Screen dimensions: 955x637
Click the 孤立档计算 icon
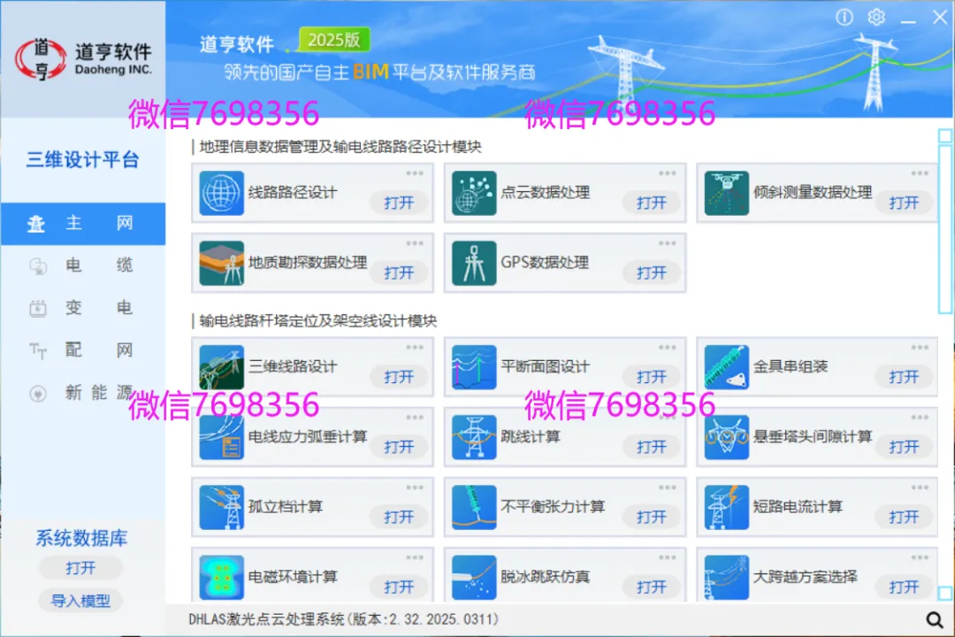[x=222, y=508]
